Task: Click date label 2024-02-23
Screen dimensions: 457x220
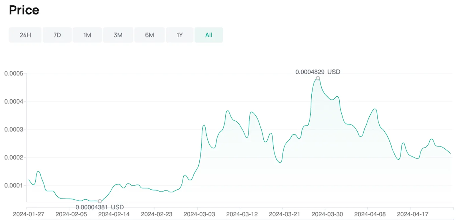Action: (157, 214)
